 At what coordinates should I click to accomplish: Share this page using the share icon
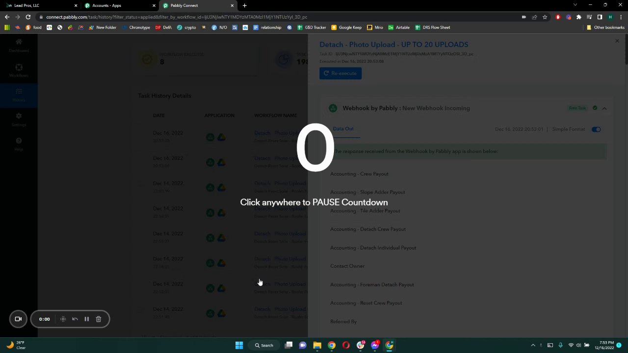[534, 17]
